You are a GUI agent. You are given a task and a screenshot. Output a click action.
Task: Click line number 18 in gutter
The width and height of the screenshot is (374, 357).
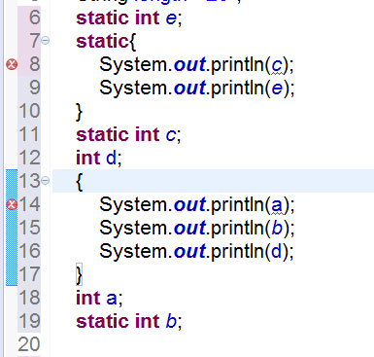coord(29,298)
